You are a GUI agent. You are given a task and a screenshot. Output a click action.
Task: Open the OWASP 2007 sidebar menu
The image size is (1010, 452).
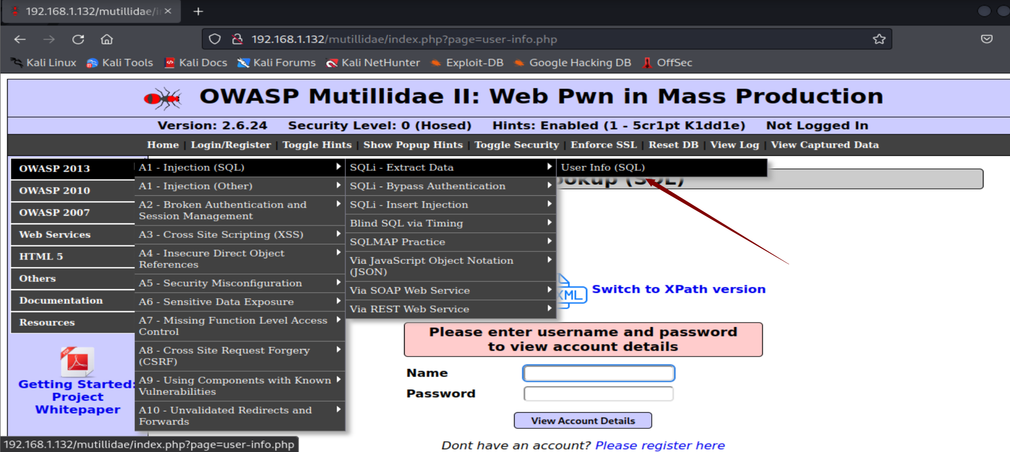(x=72, y=213)
